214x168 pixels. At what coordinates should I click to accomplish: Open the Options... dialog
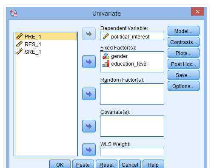click(x=183, y=86)
